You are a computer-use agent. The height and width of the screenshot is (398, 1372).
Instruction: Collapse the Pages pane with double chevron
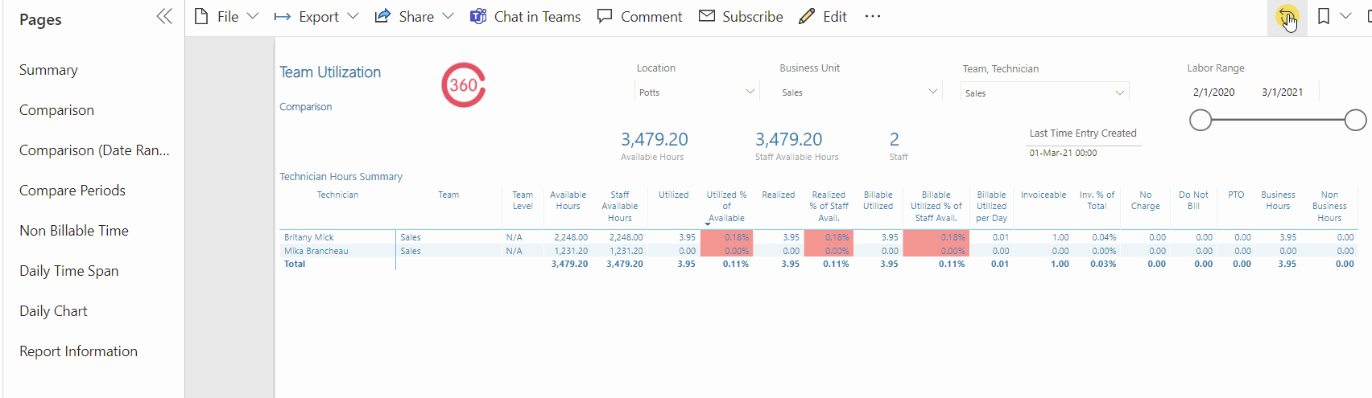[164, 17]
